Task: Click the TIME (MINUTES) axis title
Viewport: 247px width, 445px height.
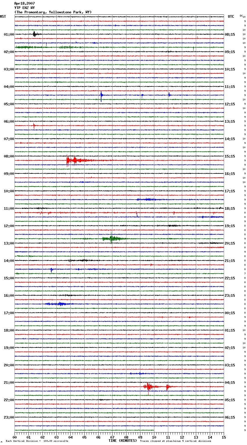Action: (x=123, y=441)
